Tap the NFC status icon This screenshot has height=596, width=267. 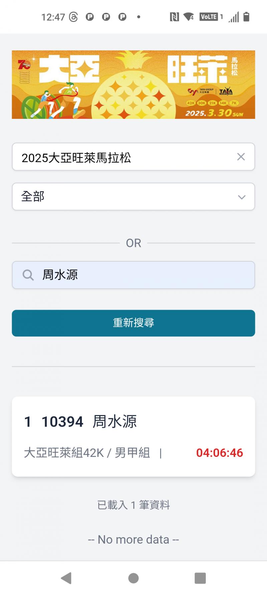pyautogui.click(x=174, y=17)
